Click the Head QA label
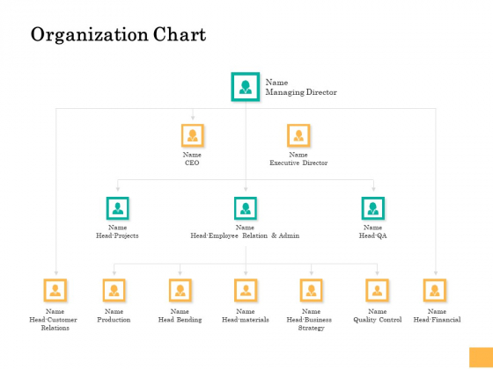 click(373, 235)
